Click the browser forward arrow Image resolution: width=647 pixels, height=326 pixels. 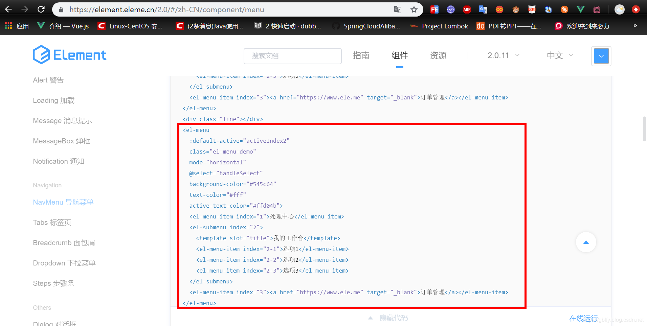pos(25,9)
